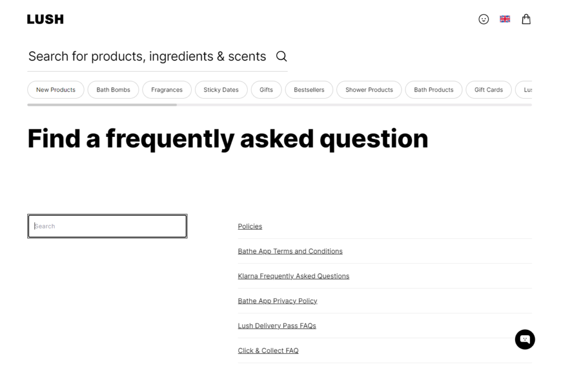Click the FAQ search input field
Screen dimensions: 561x366
107,226
